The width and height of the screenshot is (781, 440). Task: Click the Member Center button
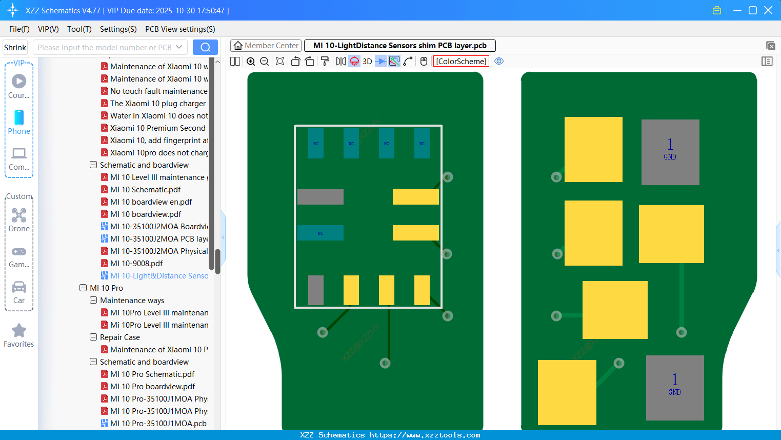(266, 45)
